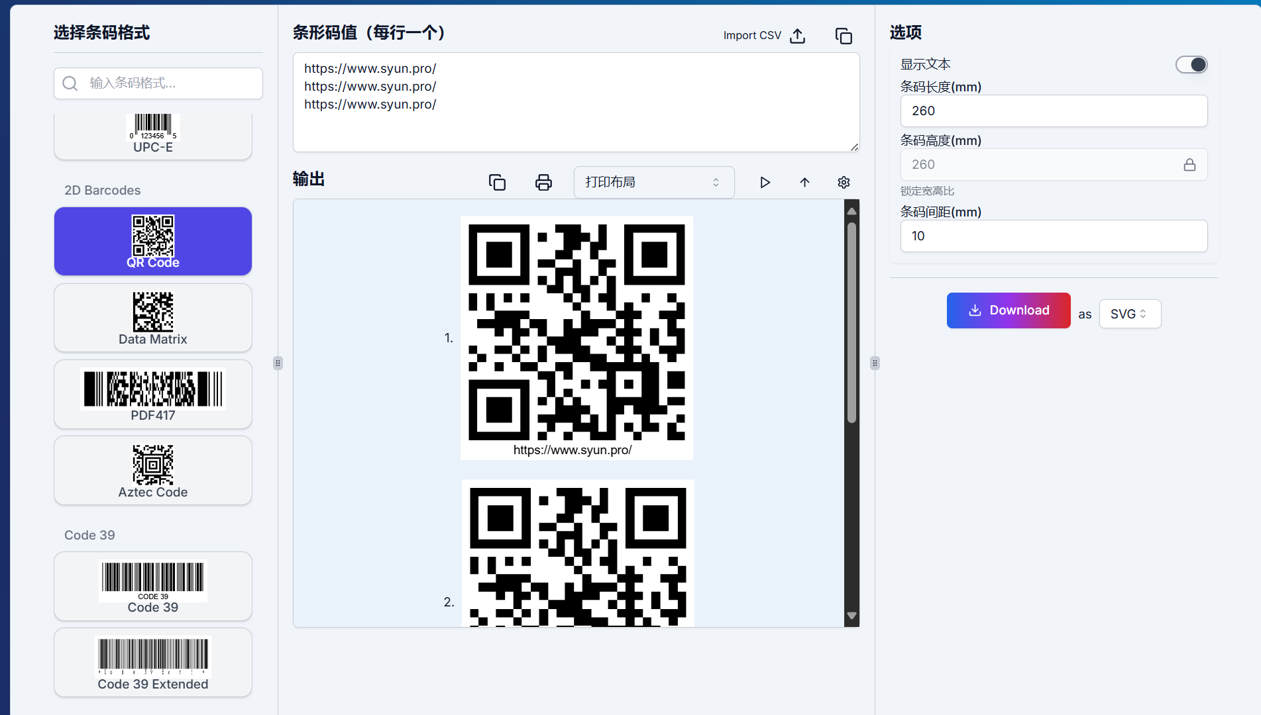Open the SVG file format dropdown
This screenshot has height=715, width=1261.
click(1130, 314)
